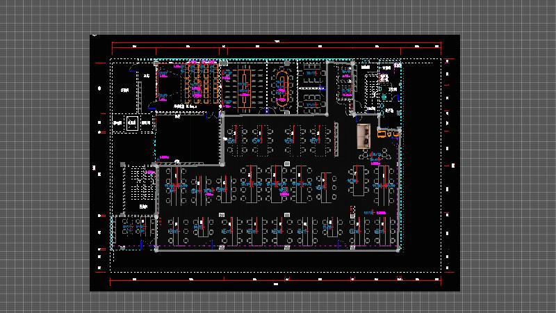Click the gray grid background outside the drawing
This screenshot has width=556, height=313.
[42, 156]
